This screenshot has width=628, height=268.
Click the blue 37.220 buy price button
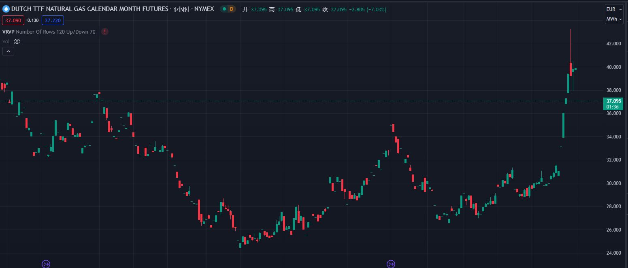(x=53, y=20)
